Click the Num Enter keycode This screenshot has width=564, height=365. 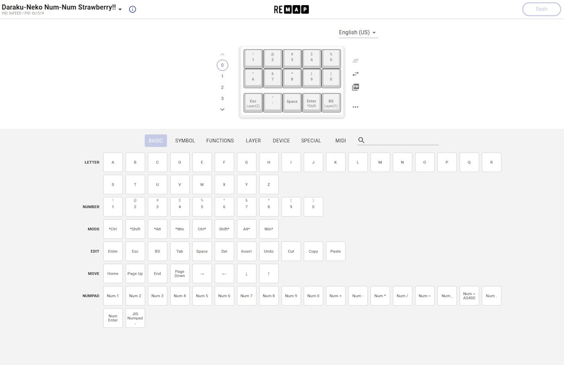coord(113,318)
